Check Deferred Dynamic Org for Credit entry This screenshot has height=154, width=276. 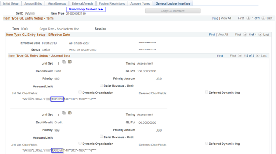[x=206, y=143]
